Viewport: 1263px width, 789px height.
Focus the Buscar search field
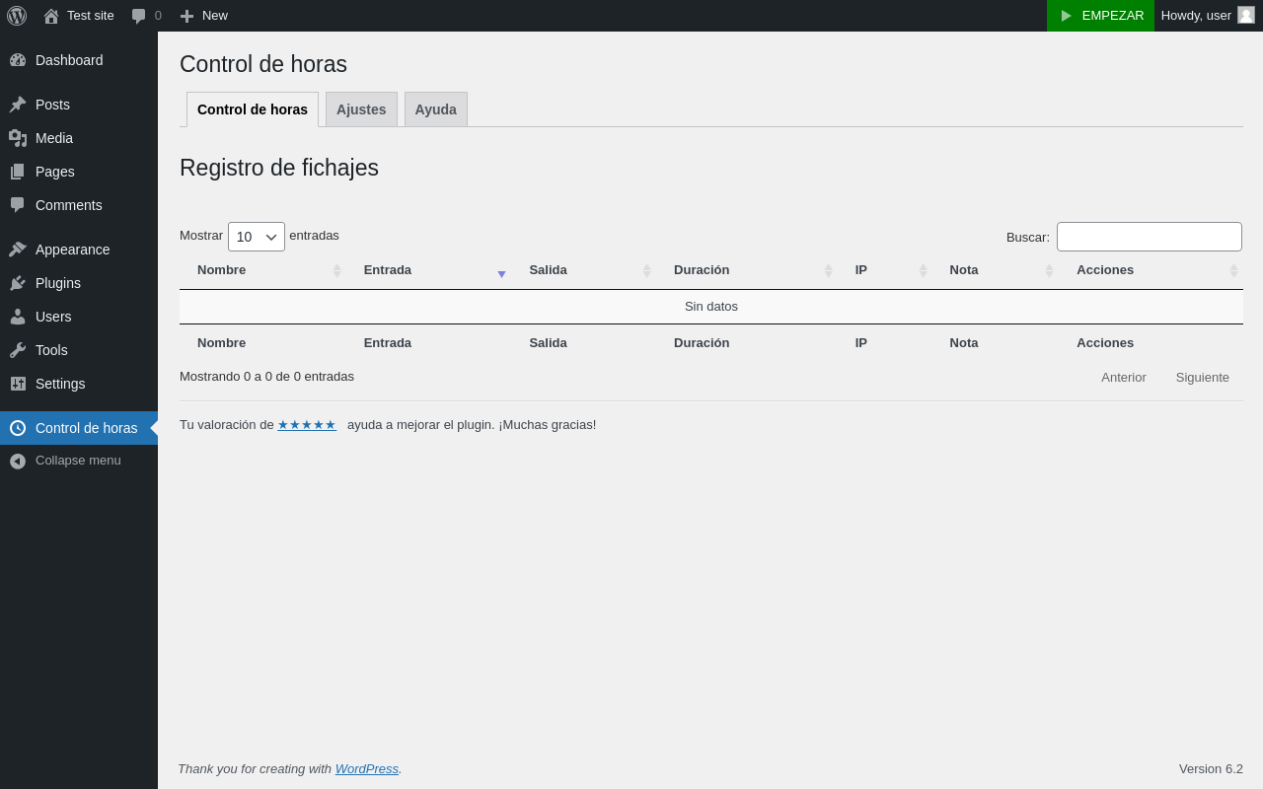[x=1150, y=237]
